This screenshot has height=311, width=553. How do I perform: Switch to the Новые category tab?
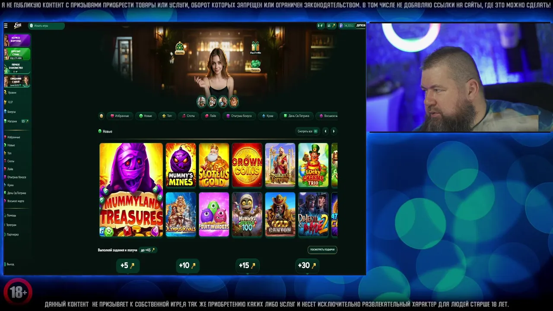point(146,116)
